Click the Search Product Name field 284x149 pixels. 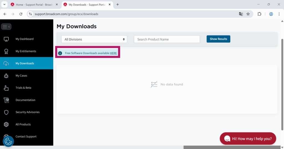(167, 39)
